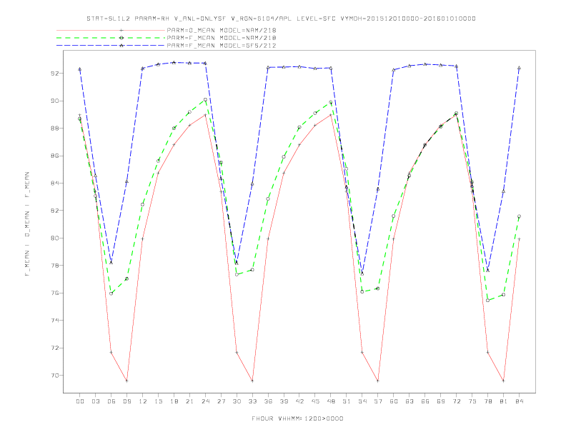
Task: Click x-axis tick label 15
Action: pyautogui.click(x=158, y=401)
